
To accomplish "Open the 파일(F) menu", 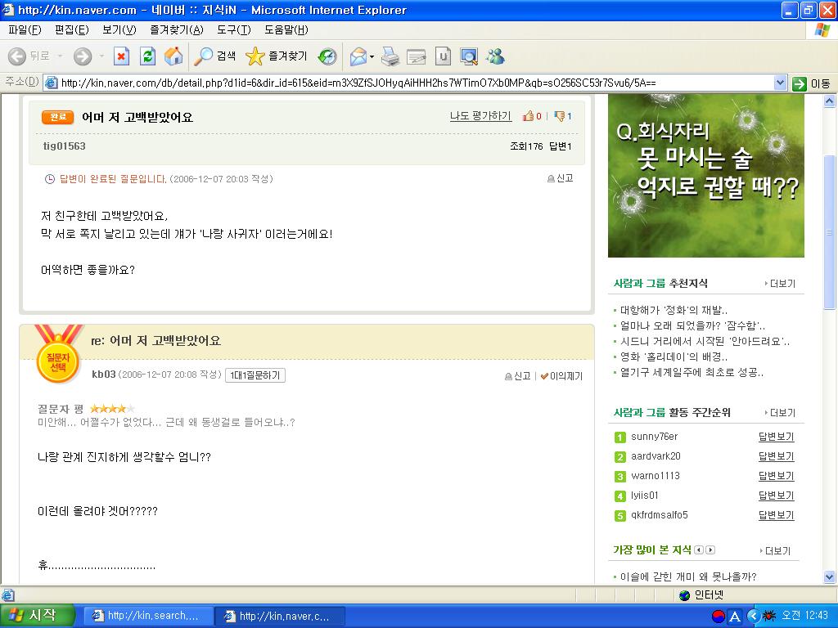I will click(25, 30).
